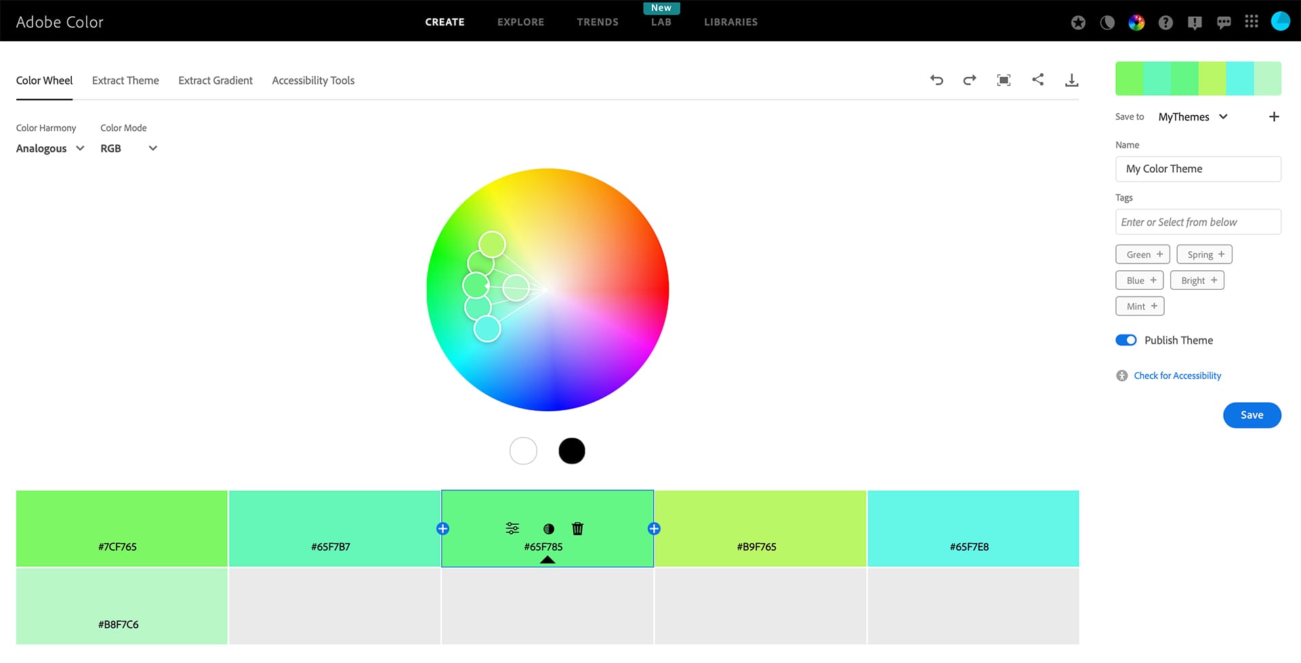Click the redo arrow icon
The height and width of the screenshot is (663, 1301).
(x=970, y=80)
